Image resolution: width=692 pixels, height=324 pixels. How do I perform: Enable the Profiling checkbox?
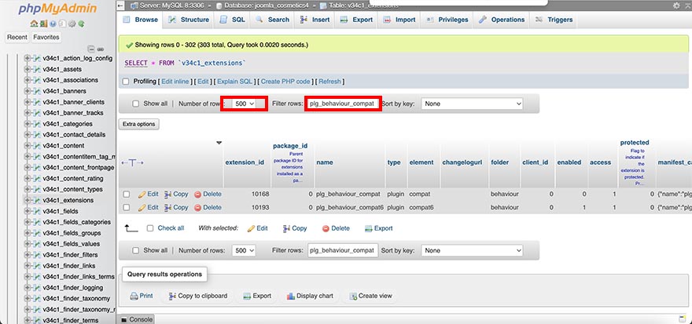click(x=126, y=82)
